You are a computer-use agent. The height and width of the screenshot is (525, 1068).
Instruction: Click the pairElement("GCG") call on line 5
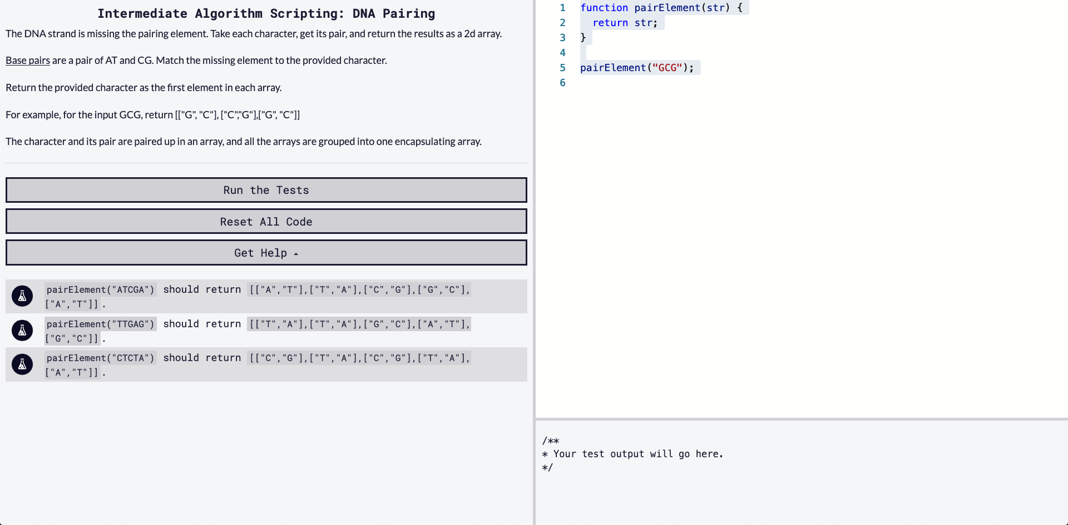pyautogui.click(x=637, y=68)
